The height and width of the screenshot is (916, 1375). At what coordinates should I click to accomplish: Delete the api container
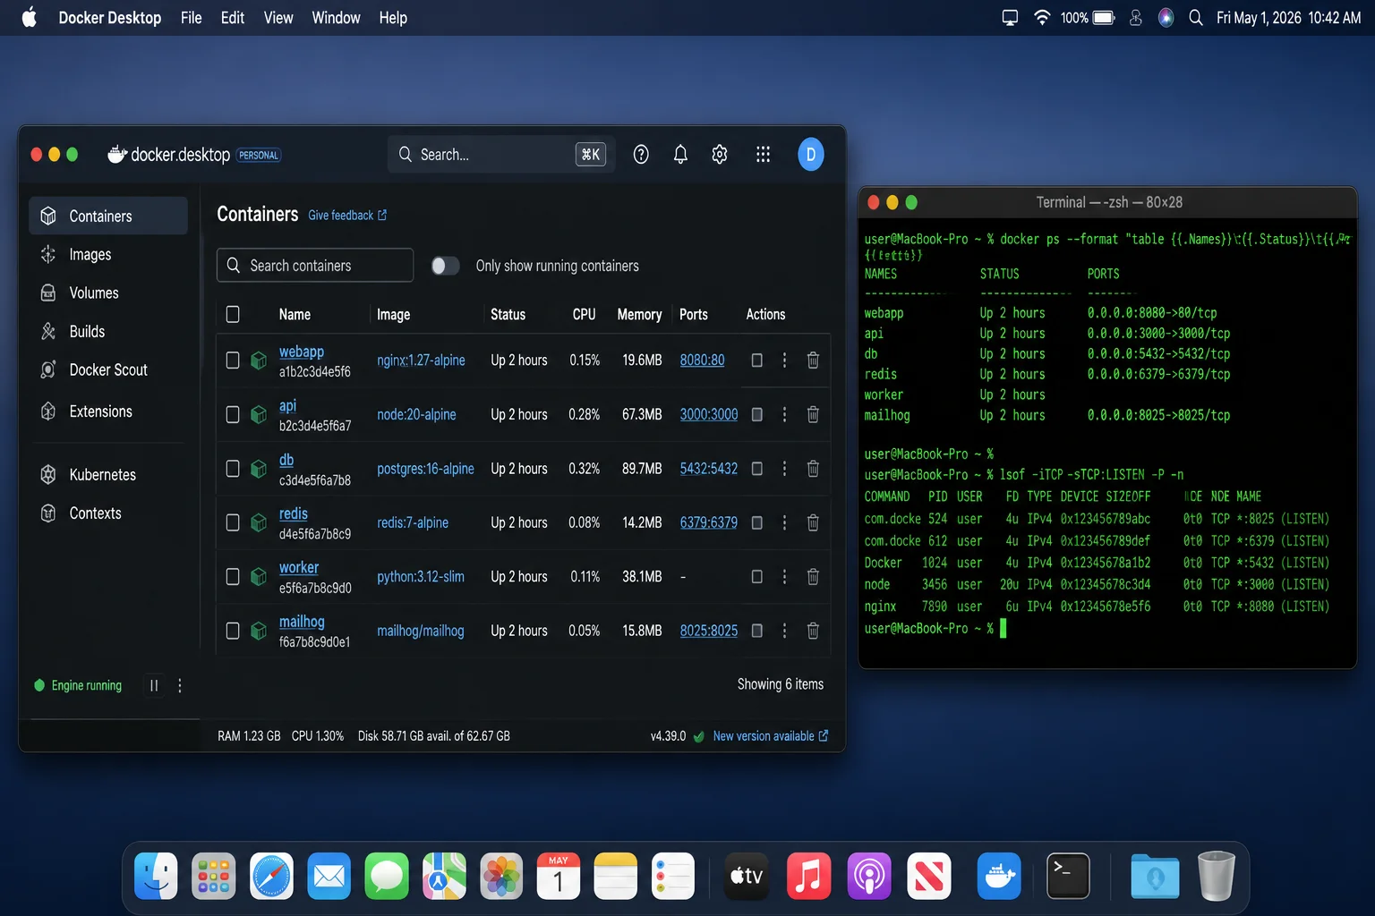coord(813,415)
